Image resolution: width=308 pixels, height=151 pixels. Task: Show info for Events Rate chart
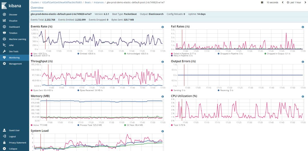pyautogui.click(x=163, y=27)
